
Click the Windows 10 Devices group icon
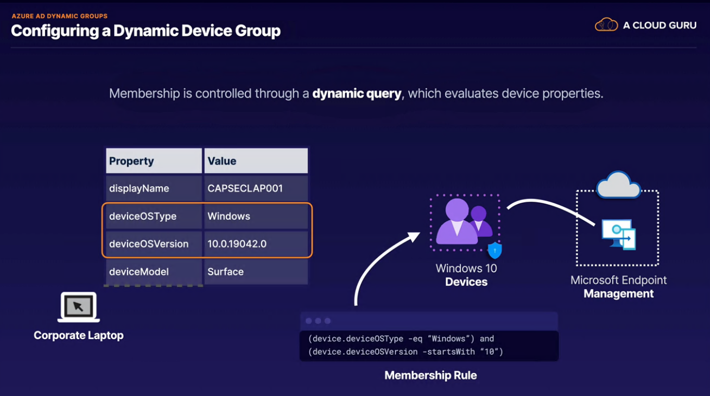[x=465, y=222]
